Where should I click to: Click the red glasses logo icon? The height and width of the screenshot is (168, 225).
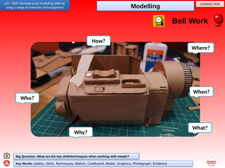tap(211, 162)
